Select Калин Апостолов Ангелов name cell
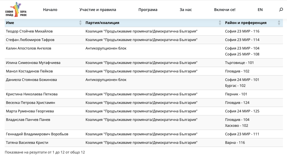Image resolution: width=287 pixels, height=160 pixels. [28, 48]
